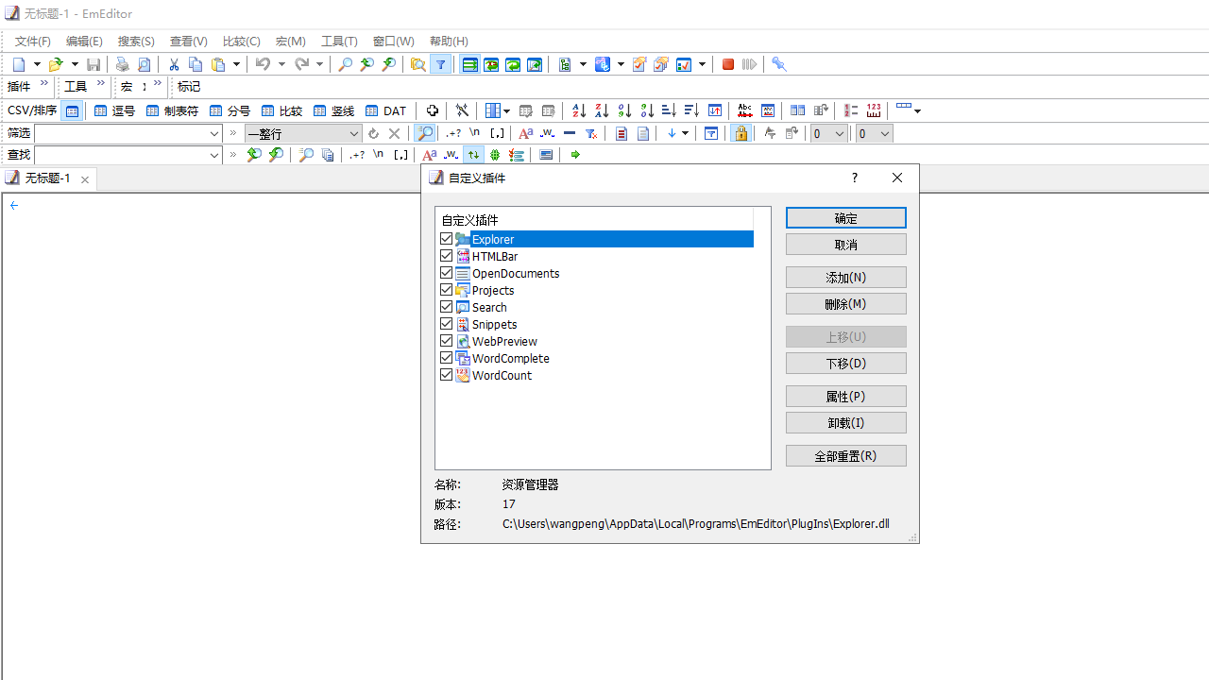
Task: Click 全部重置(R) to reset all plugins
Action: pos(845,455)
